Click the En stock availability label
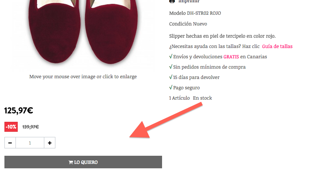This screenshot has width=316, height=172. tap(202, 98)
